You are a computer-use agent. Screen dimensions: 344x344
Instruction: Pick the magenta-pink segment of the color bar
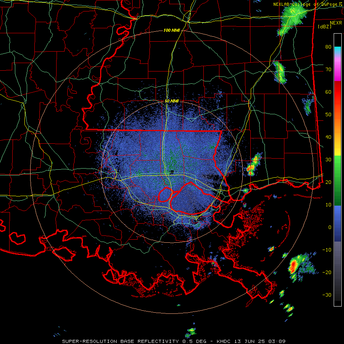click(x=338, y=68)
